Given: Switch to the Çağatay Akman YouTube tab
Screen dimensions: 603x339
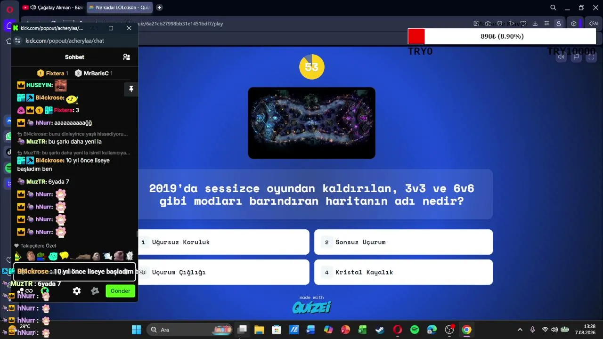Looking at the screenshot, I should [x=53, y=8].
